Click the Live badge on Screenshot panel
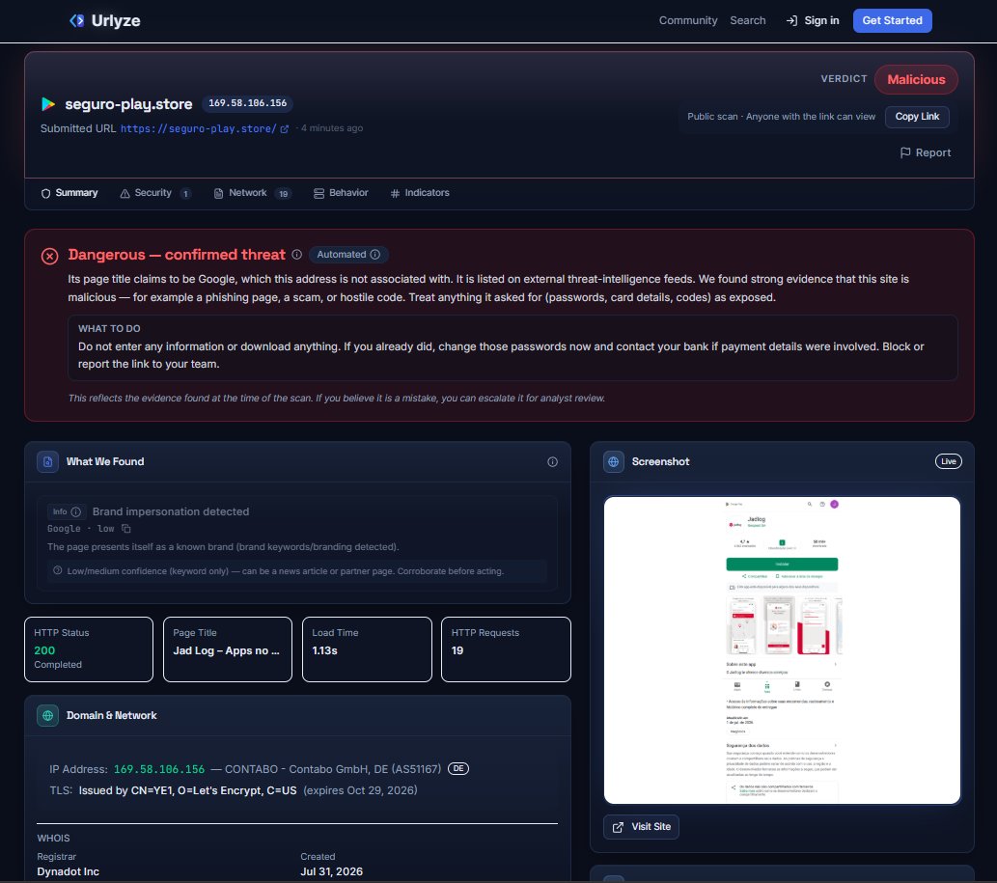Image resolution: width=997 pixels, height=883 pixels. pyautogui.click(x=948, y=461)
